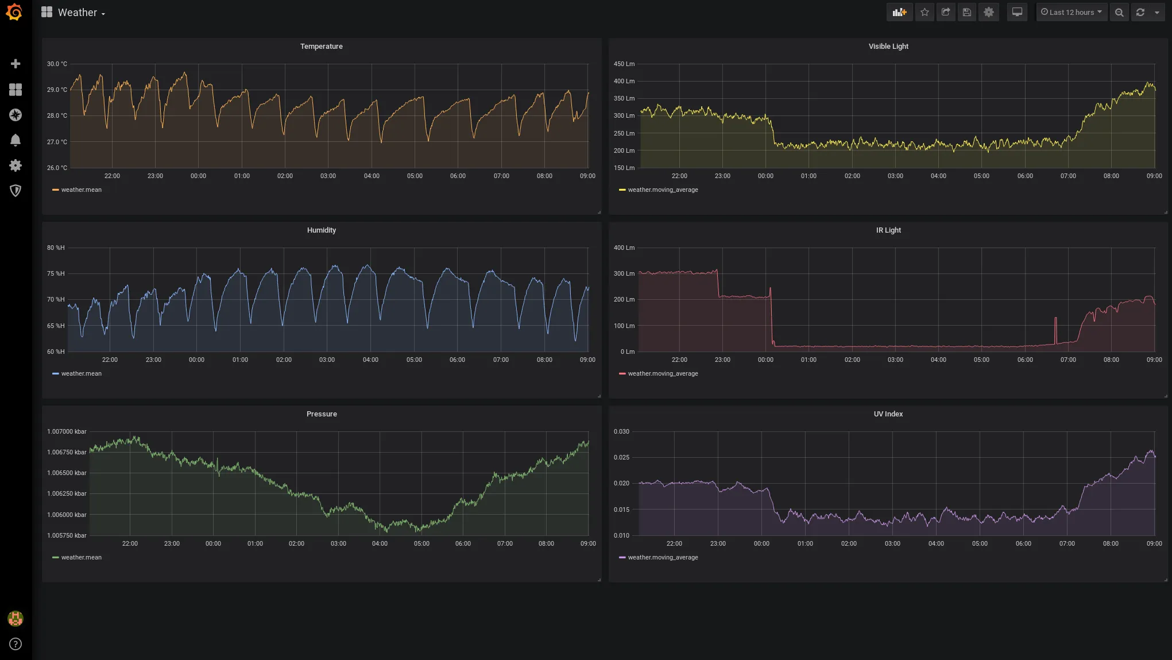Open the Share dashboard dialog
1172x660 pixels.
945,12
